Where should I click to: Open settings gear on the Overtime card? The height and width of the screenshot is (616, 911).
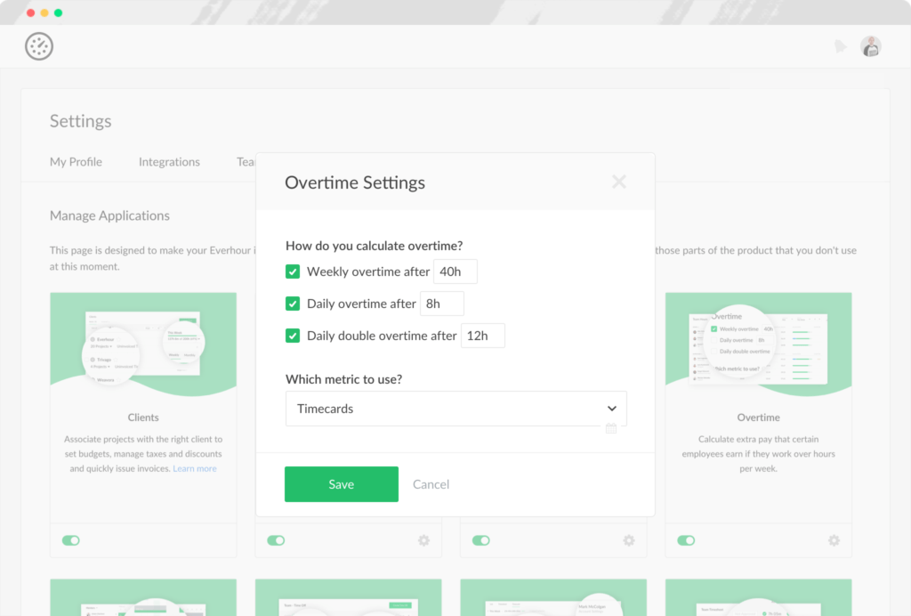point(834,540)
